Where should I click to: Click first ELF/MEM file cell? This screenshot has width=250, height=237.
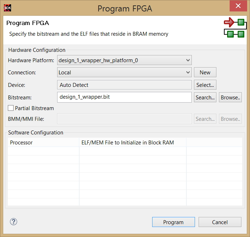point(132,151)
